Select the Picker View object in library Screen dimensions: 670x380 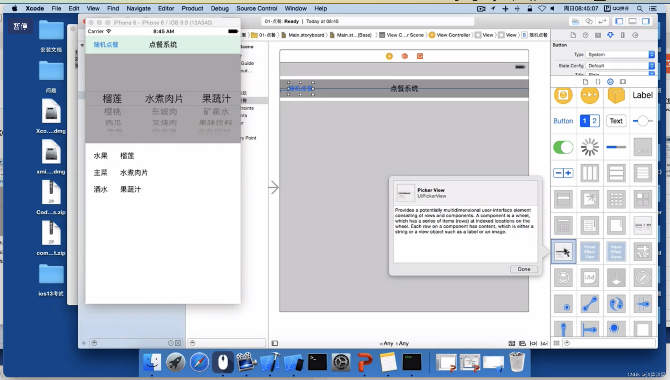click(x=563, y=251)
